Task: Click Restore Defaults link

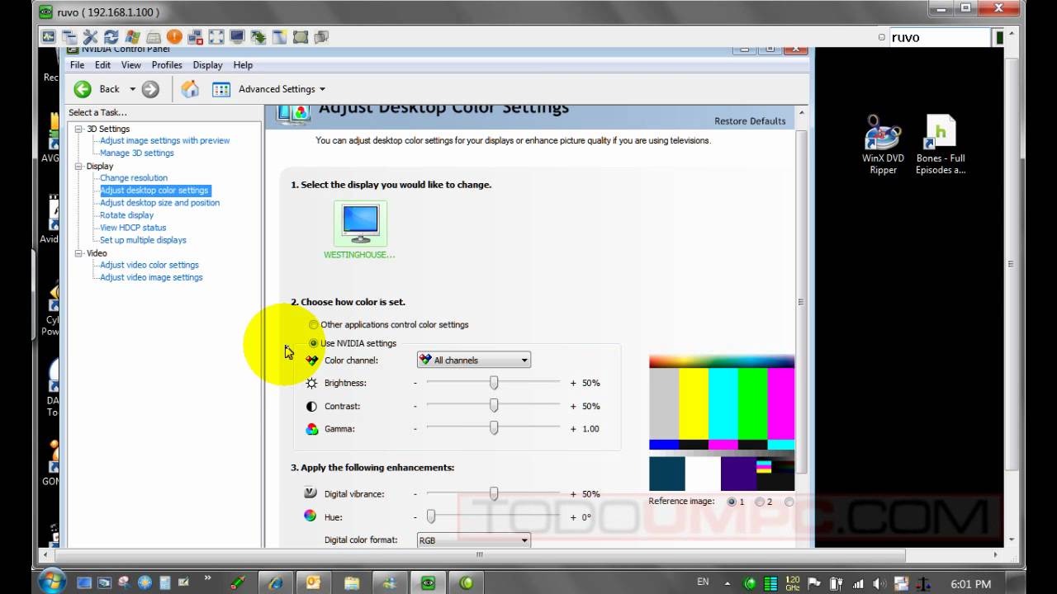Action: 750,121
